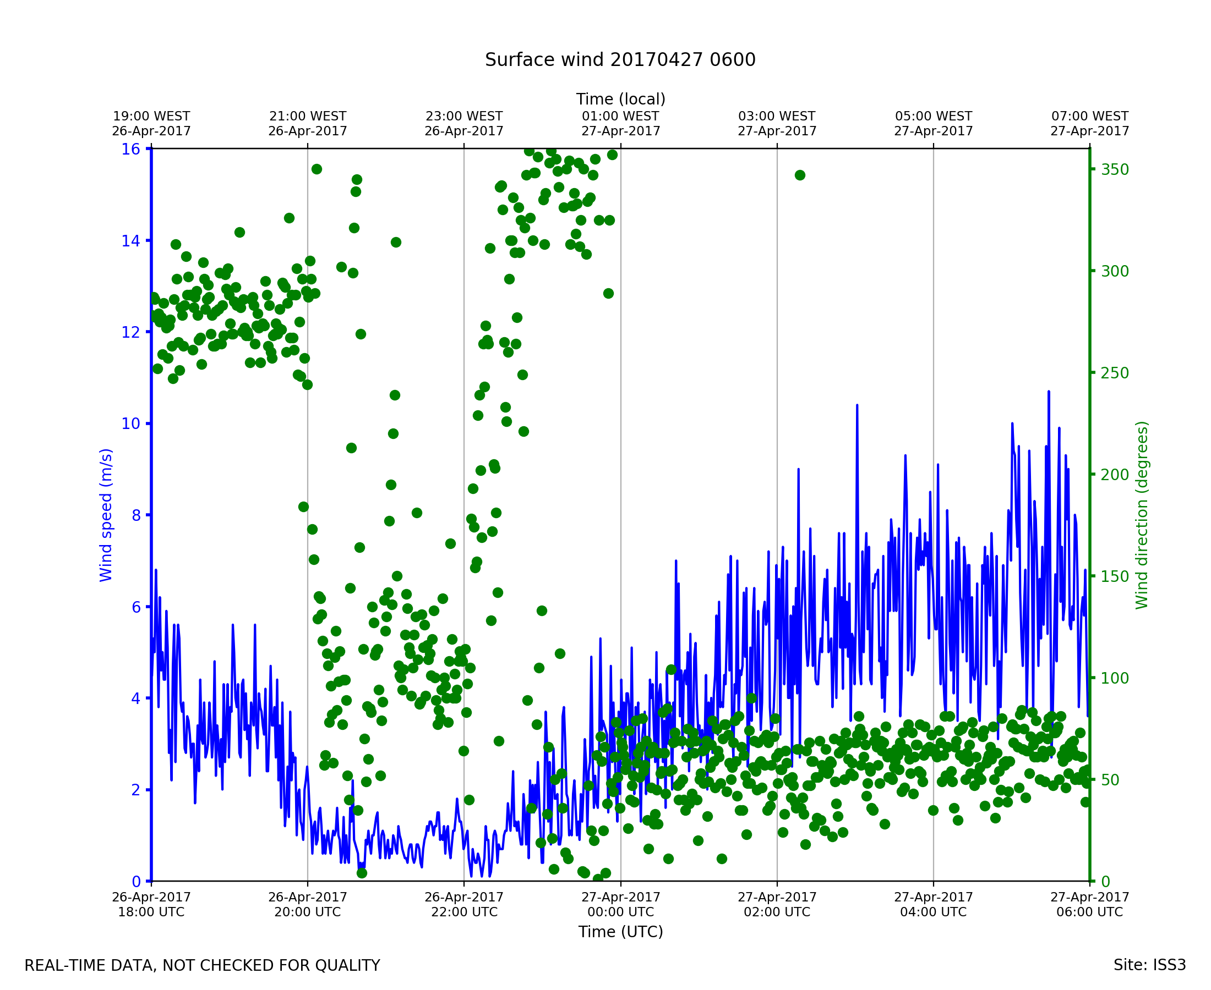This screenshot has height=990, width=1211.
Task: Click the '07:00 WEST 27-Apr-2017' tick label
Action: click(1089, 124)
